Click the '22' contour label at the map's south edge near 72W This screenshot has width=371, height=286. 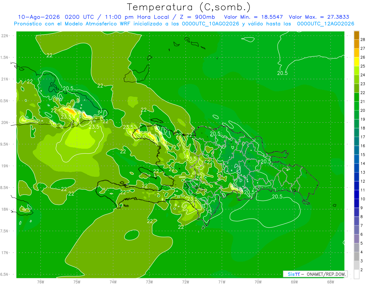point(181,227)
